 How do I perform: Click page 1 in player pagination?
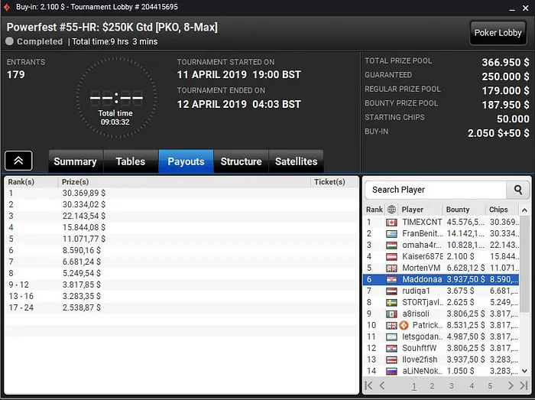point(414,386)
